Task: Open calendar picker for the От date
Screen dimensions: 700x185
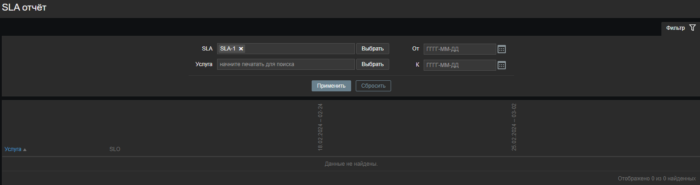Action: (x=502, y=49)
